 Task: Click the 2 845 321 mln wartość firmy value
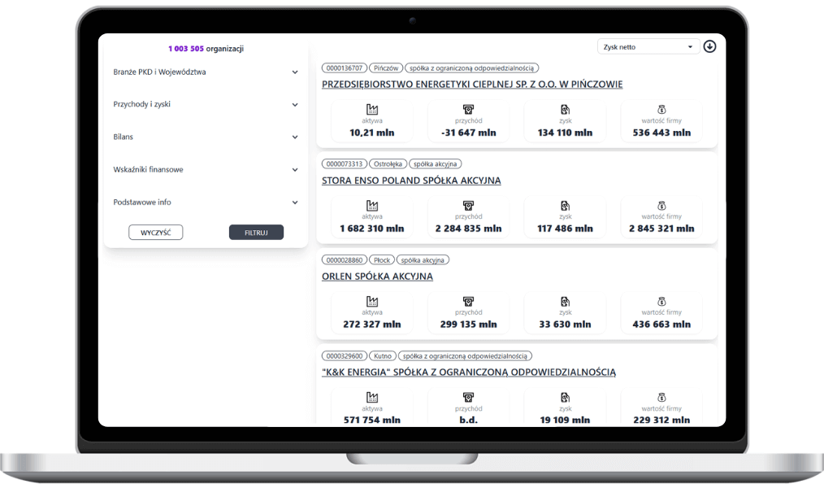click(661, 229)
